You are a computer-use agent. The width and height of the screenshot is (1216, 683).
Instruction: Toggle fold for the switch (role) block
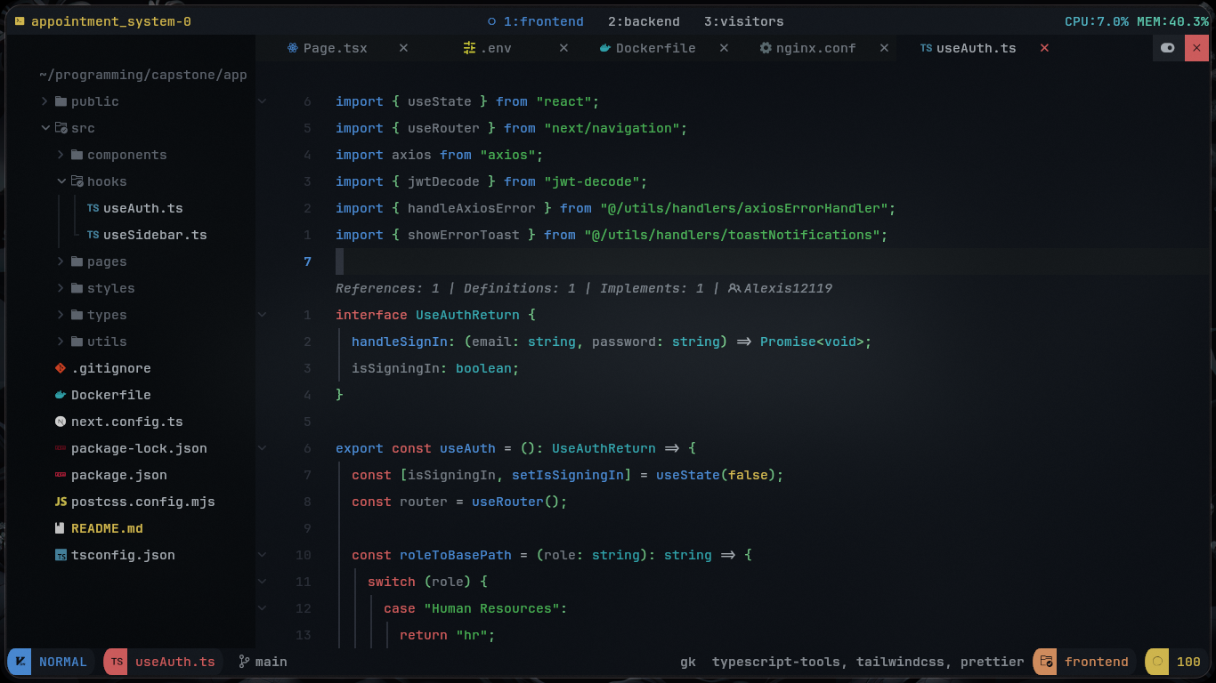click(x=262, y=582)
